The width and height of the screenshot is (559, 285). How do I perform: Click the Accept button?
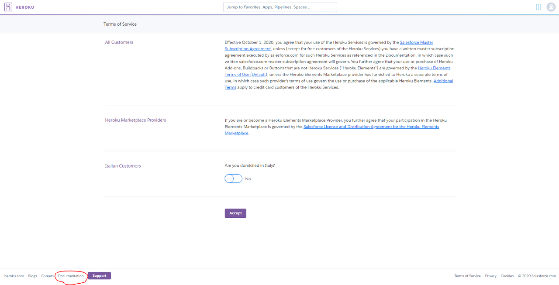pyautogui.click(x=235, y=213)
